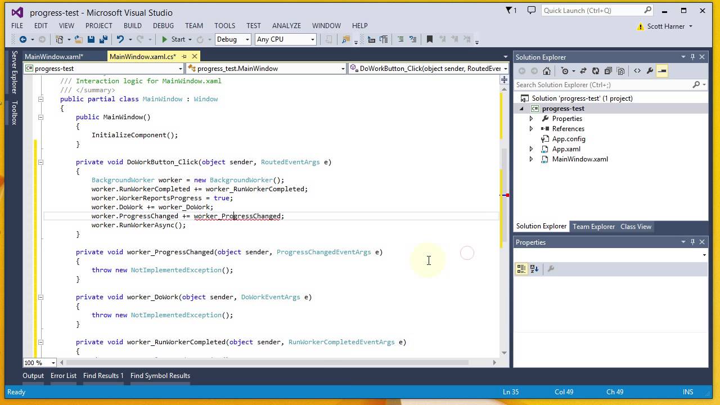
Task: Open the Debug configuration dropdown
Action: [x=247, y=39]
